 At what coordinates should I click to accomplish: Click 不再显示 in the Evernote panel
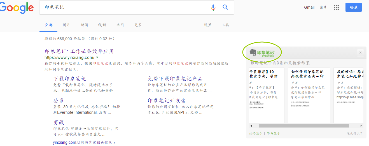[274, 133]
